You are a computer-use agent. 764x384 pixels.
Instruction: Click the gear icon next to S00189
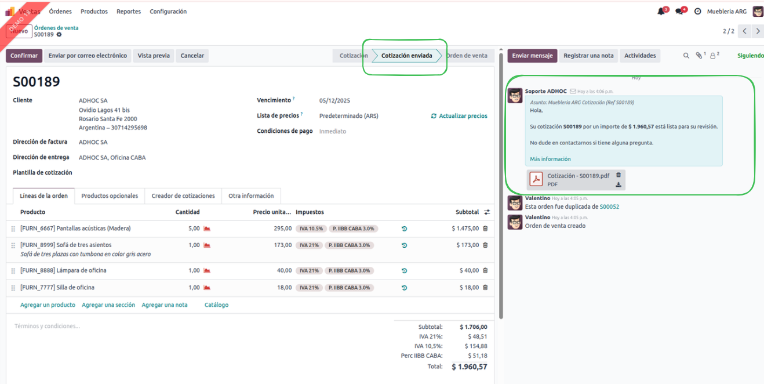click(59, 35)
